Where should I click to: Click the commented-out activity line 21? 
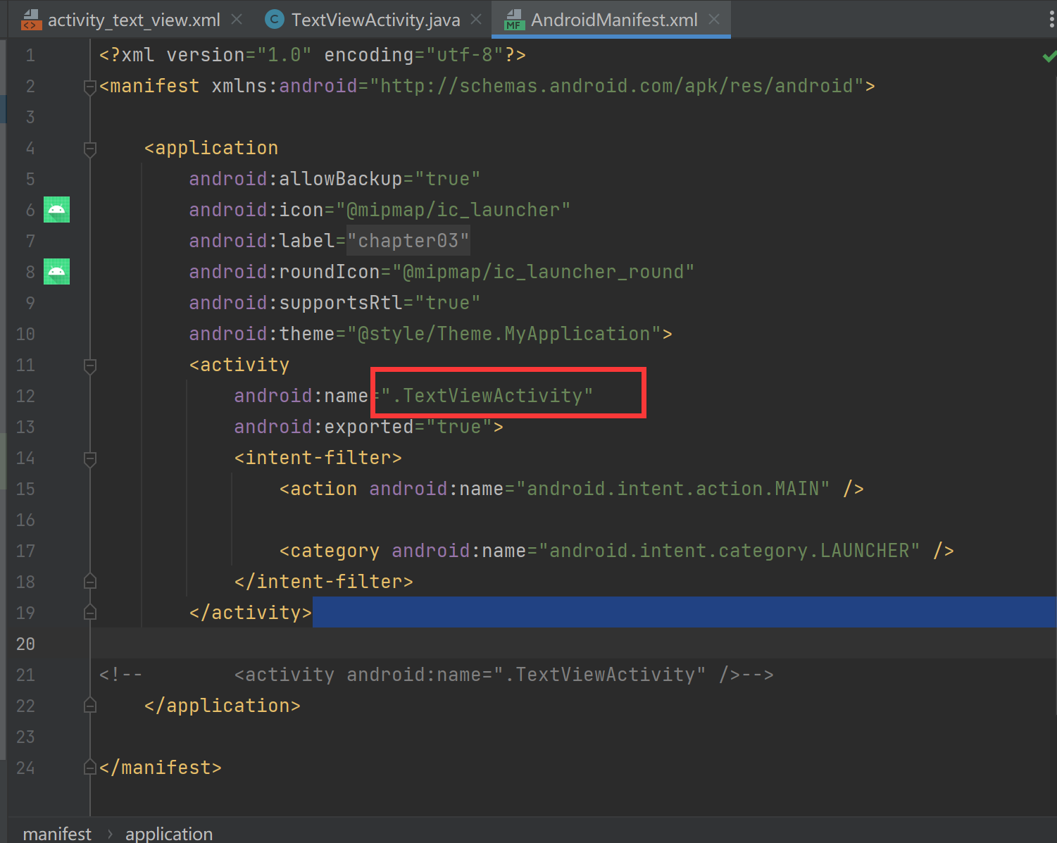437,675
